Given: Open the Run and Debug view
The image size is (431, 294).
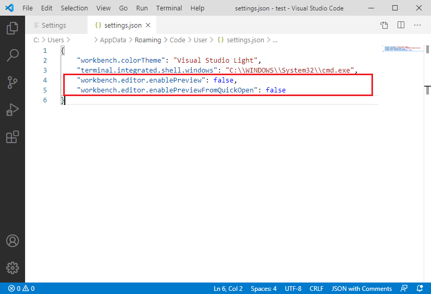Looking at the screenshot, I should click(13, 110).
